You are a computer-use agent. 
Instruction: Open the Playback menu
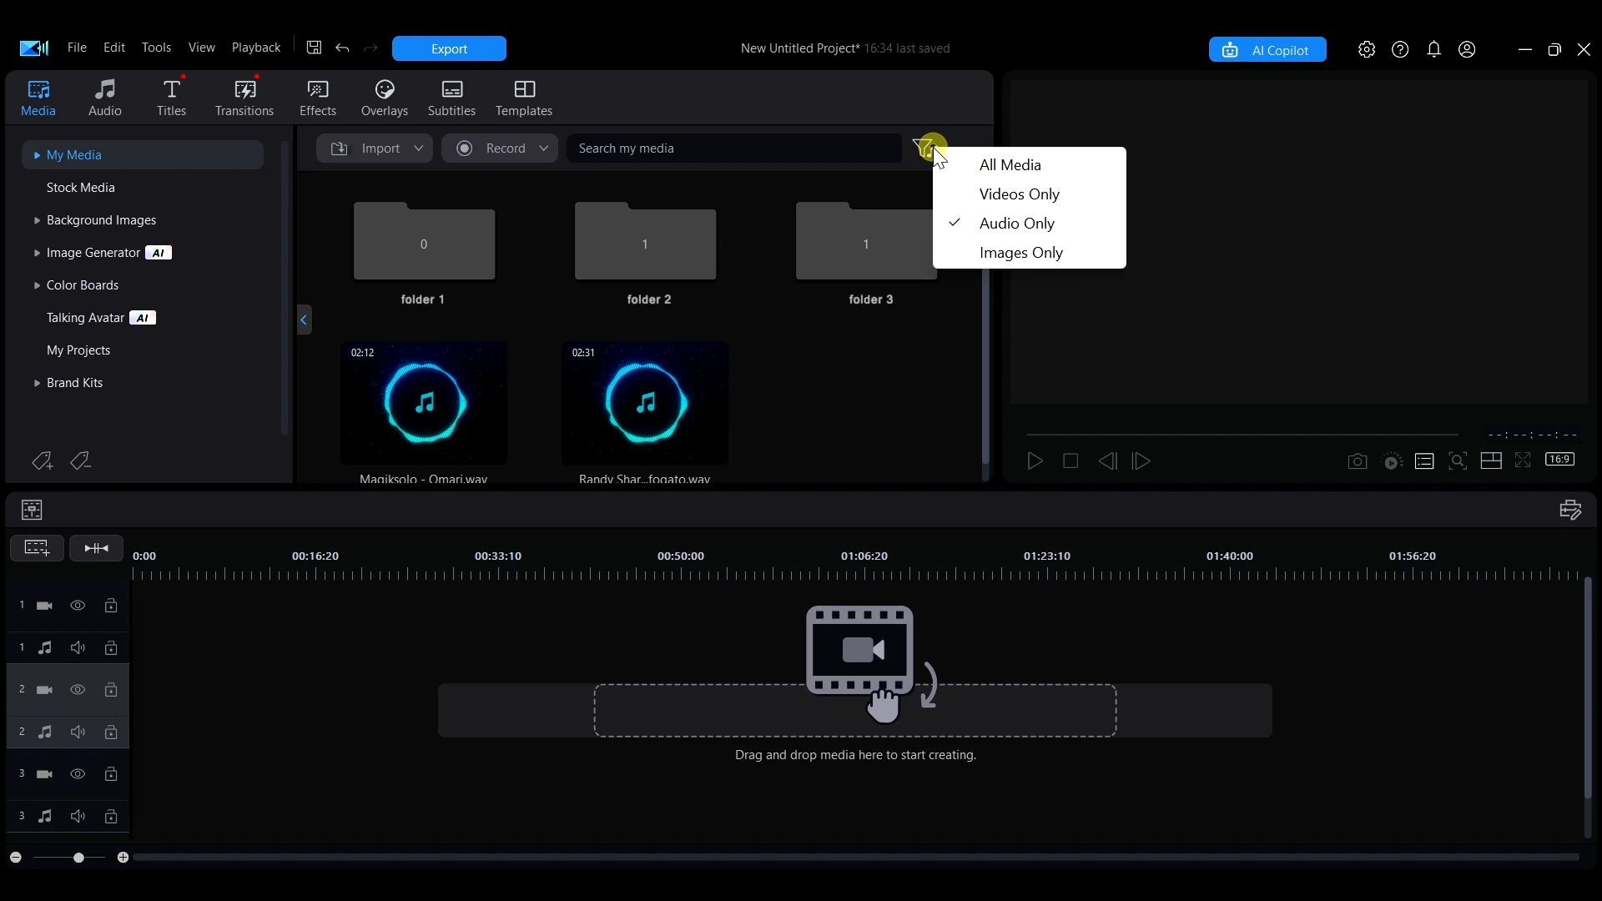click(256, 48)
